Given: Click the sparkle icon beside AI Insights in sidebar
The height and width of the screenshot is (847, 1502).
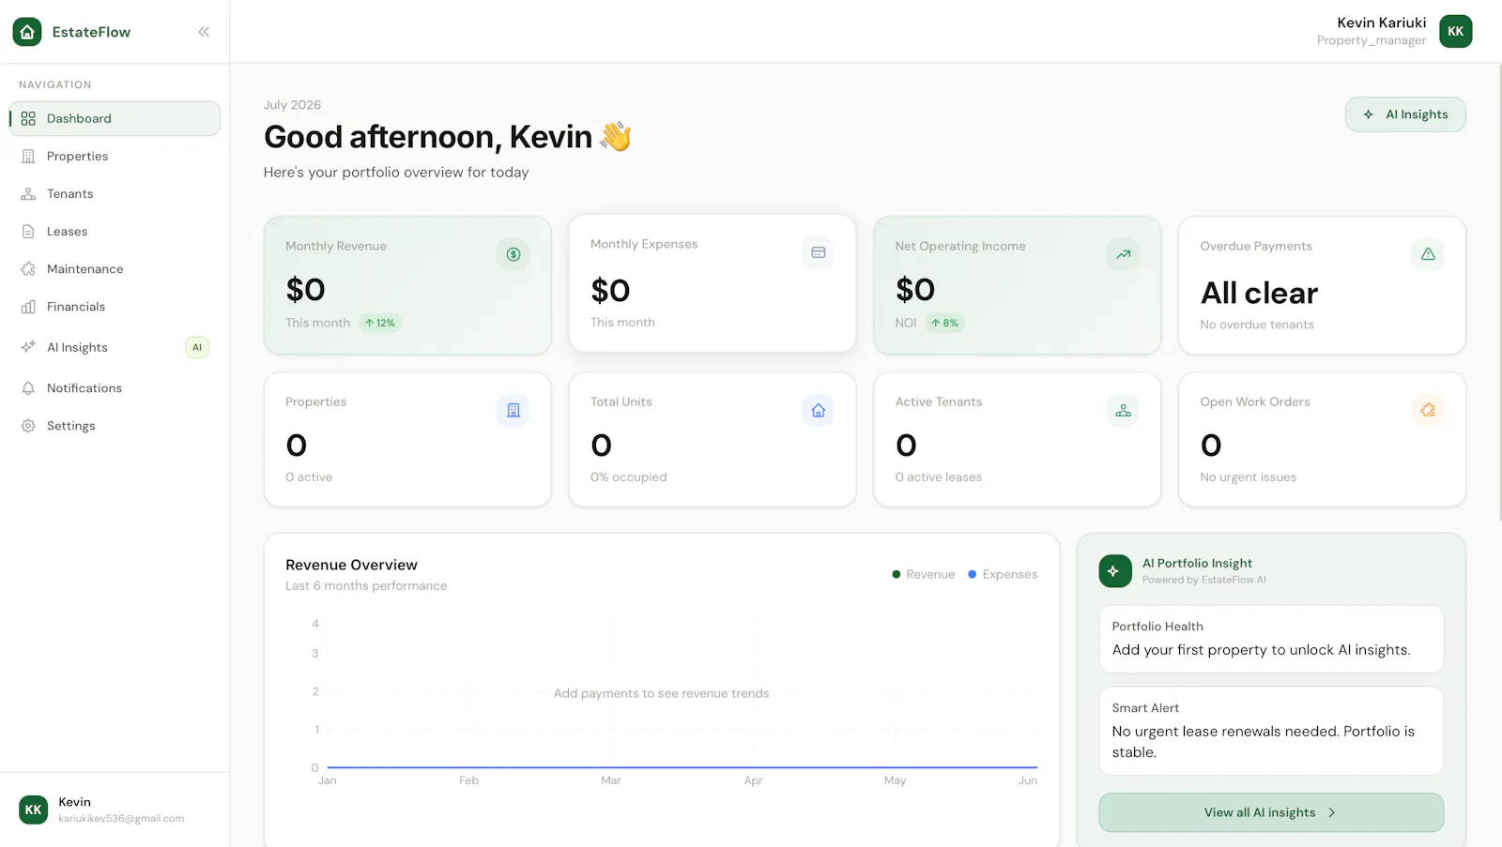Looking at the screenshot, I should pyautogui.click(x=28, y=347).
